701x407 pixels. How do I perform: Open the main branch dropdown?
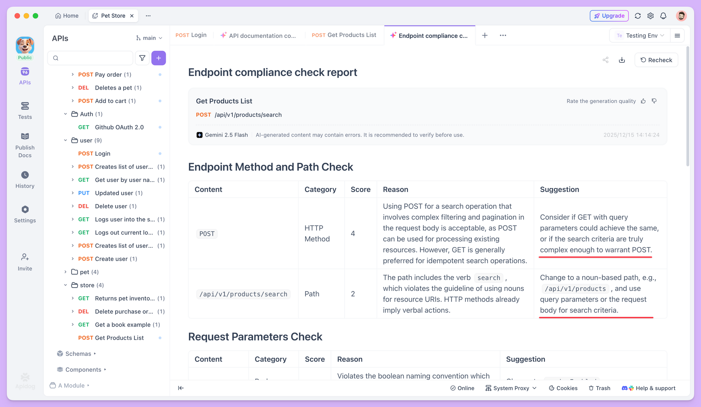[149, 38]
